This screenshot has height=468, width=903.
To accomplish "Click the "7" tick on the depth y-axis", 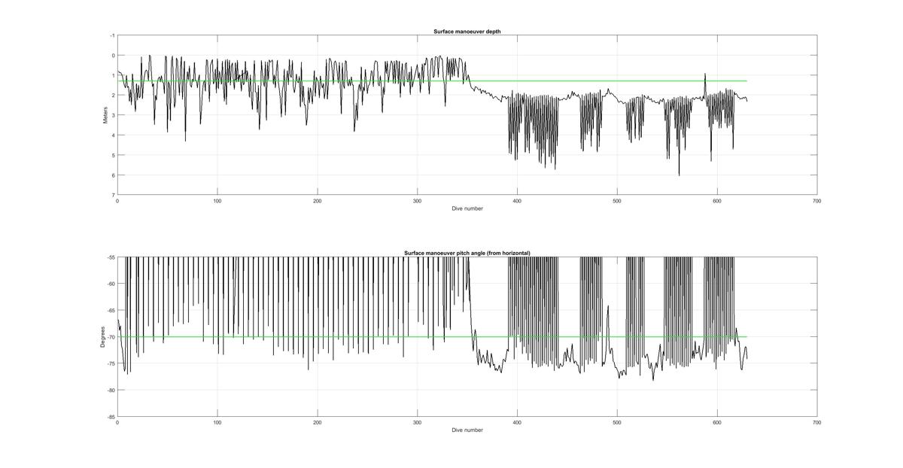I will pos(113,196).
